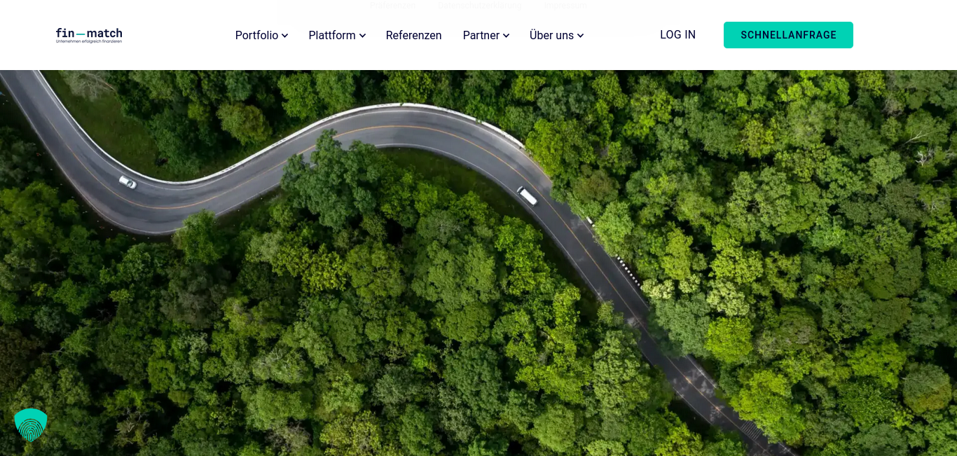This screenshot has width=957, height=456.
Task: Click the SCHNELLANFRAGE button
Action: pyautogui.click(x=788, y=35)
